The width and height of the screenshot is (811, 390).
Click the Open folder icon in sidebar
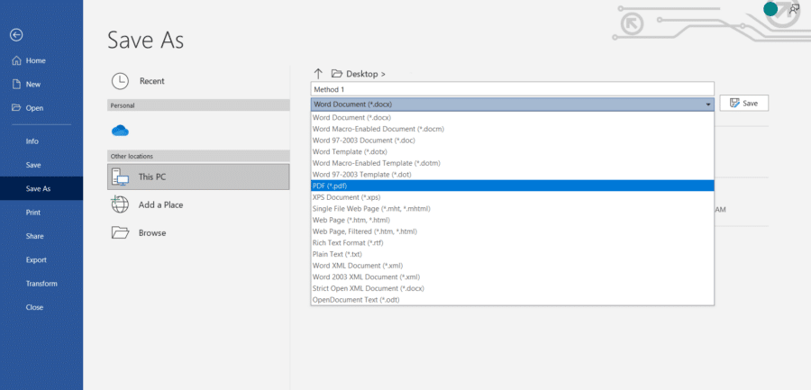(16, 107)
